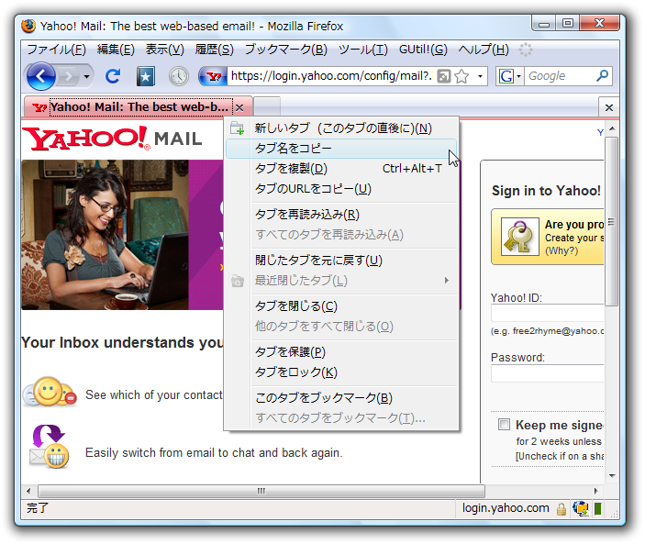Click the horizontal scrollbar left arrow
Screen dimensions: 645x544
tap(28, 491)
